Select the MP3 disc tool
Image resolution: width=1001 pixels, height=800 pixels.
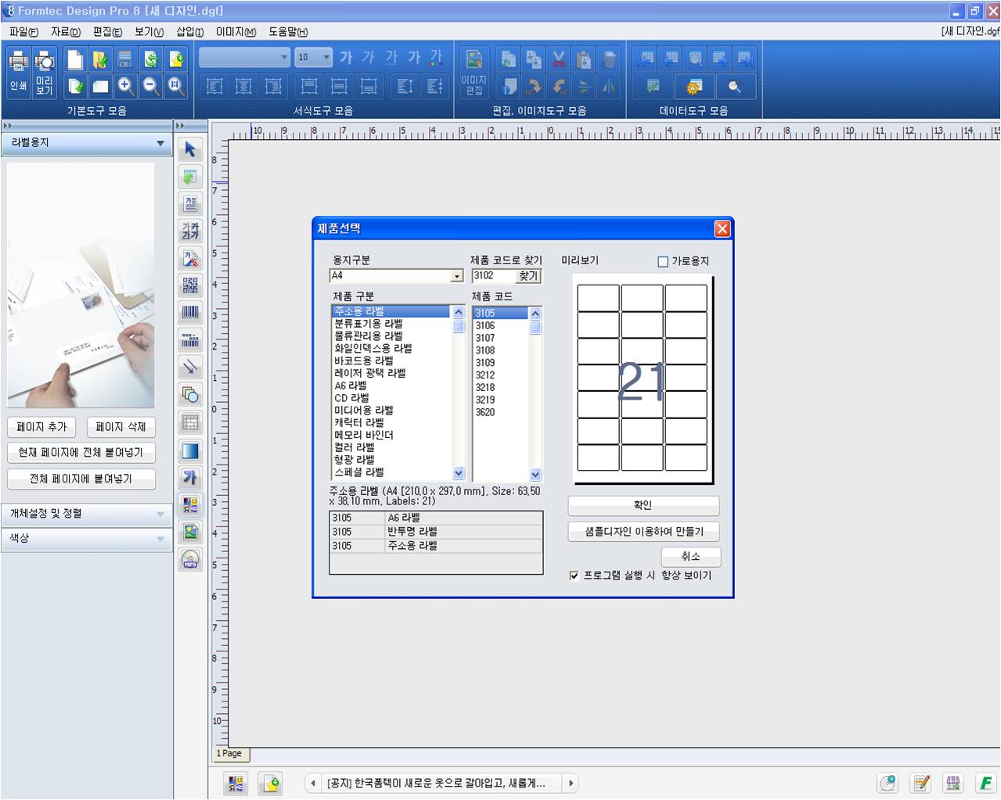[190, 560]
